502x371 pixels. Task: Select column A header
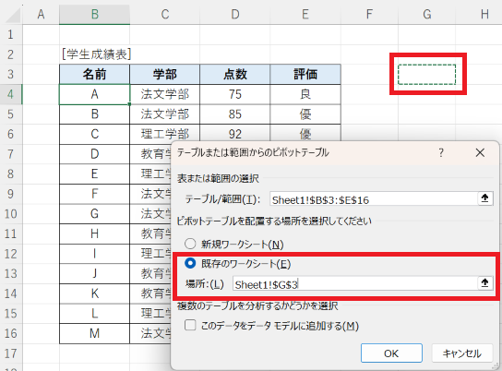tap(41, 15)
